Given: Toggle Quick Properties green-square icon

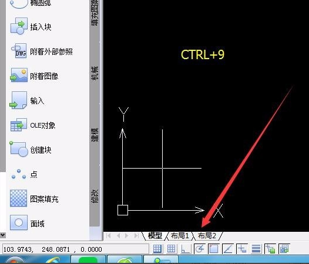Looking at the screenshot, I should (270, 249).
